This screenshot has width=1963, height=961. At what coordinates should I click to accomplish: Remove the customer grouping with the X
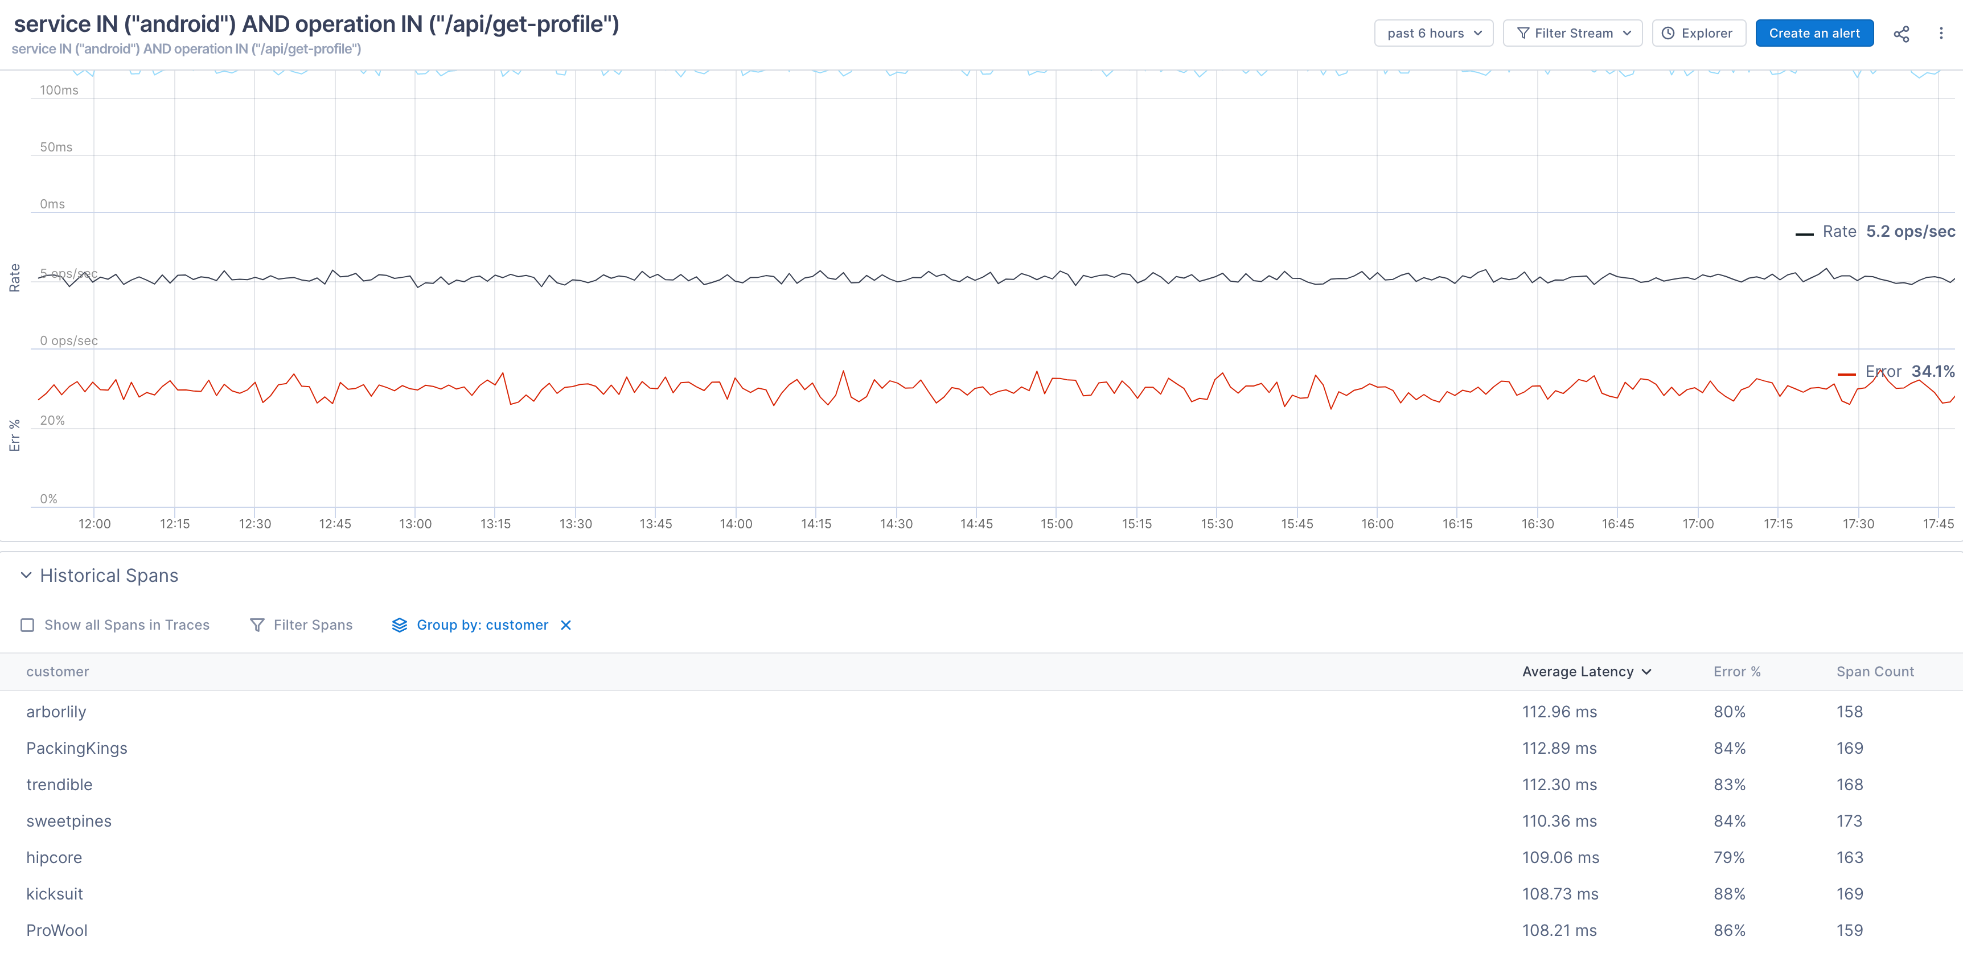point(565,625)
